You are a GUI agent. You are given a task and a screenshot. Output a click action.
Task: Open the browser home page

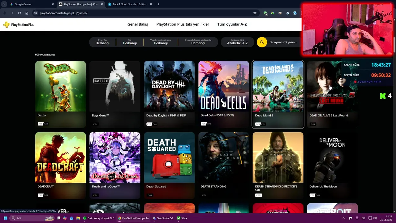point(27,13)
